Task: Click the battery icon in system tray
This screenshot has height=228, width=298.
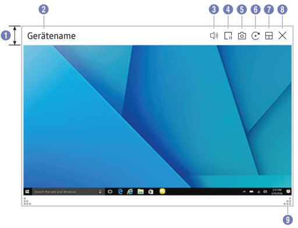Action: [251, 191]
